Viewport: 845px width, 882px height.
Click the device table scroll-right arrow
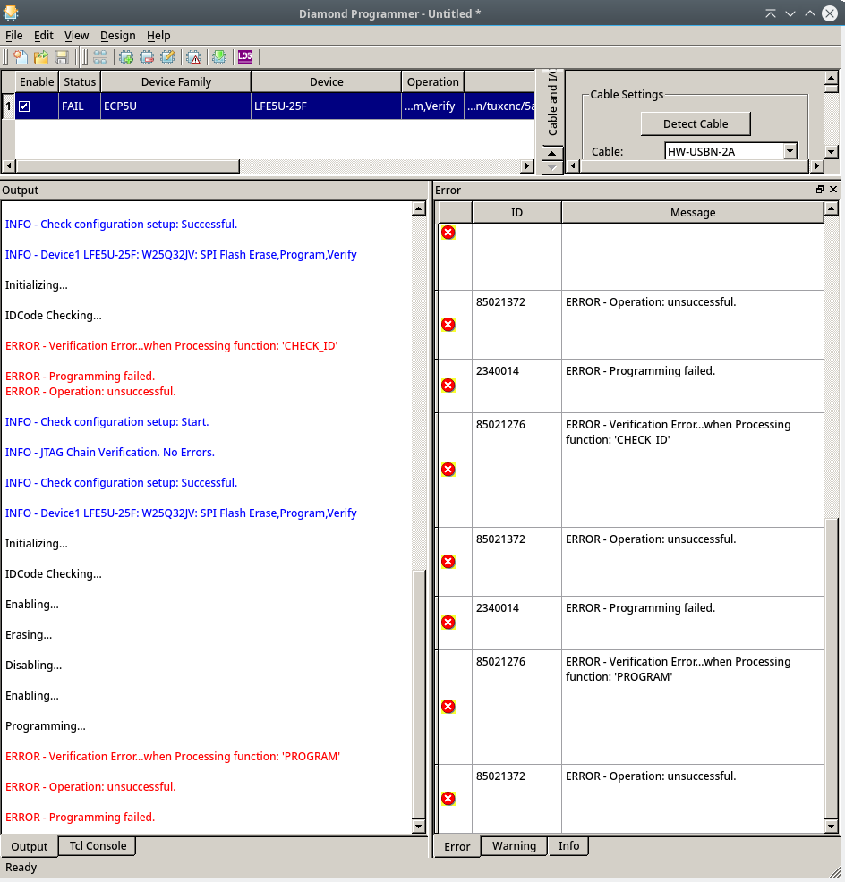pyautogui.click(x=527, y=166)
